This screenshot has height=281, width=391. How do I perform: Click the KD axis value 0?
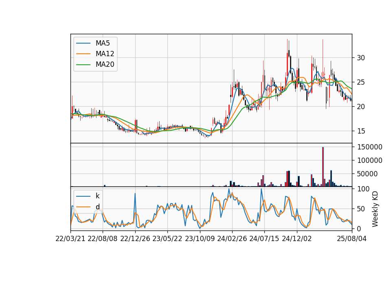(359, 228)
